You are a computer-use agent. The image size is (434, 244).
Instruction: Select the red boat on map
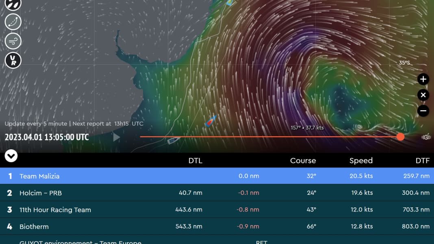(210, 121)
